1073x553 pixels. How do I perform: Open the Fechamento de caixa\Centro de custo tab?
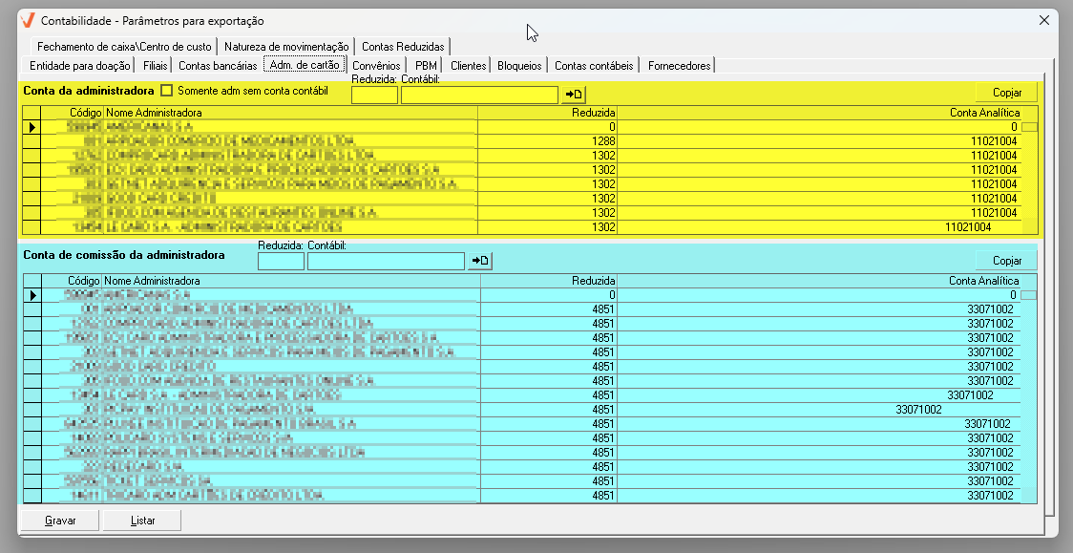tap(124, 47)
